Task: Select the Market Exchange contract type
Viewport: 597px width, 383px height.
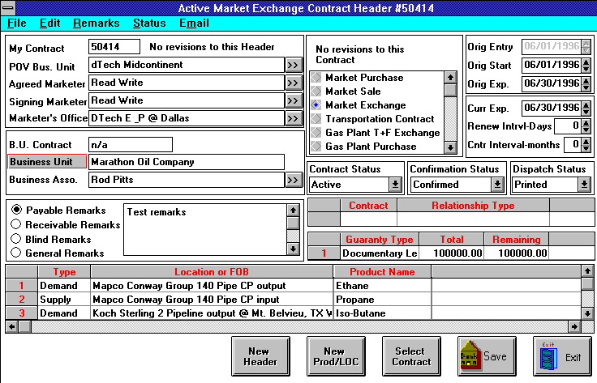Action: coord(359,105)
